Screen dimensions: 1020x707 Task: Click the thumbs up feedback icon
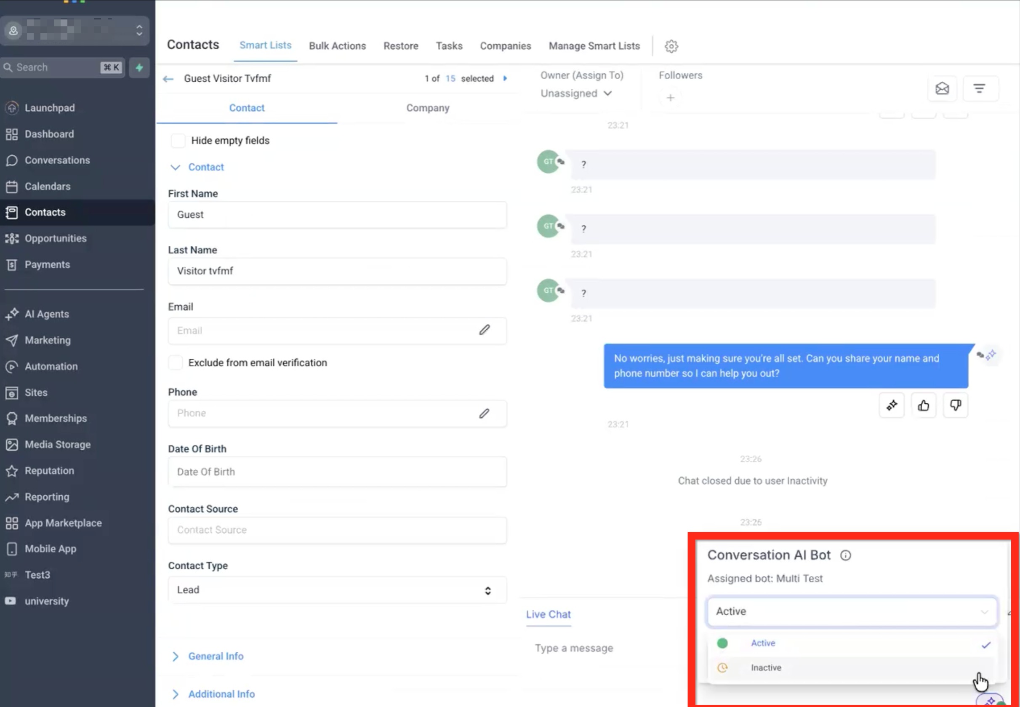coord(924,406)
